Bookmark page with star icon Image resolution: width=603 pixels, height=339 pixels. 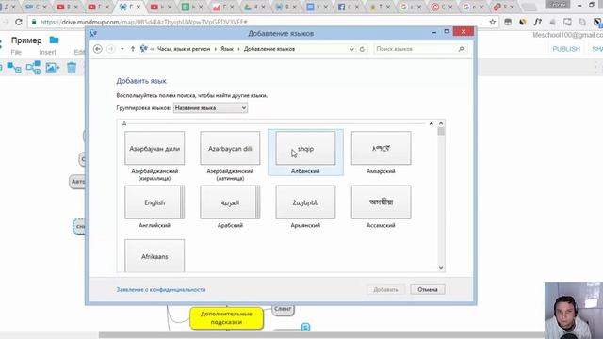(492, 23)
